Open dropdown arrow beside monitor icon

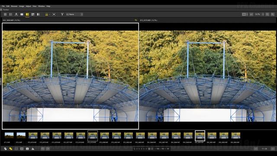(49, 14)
